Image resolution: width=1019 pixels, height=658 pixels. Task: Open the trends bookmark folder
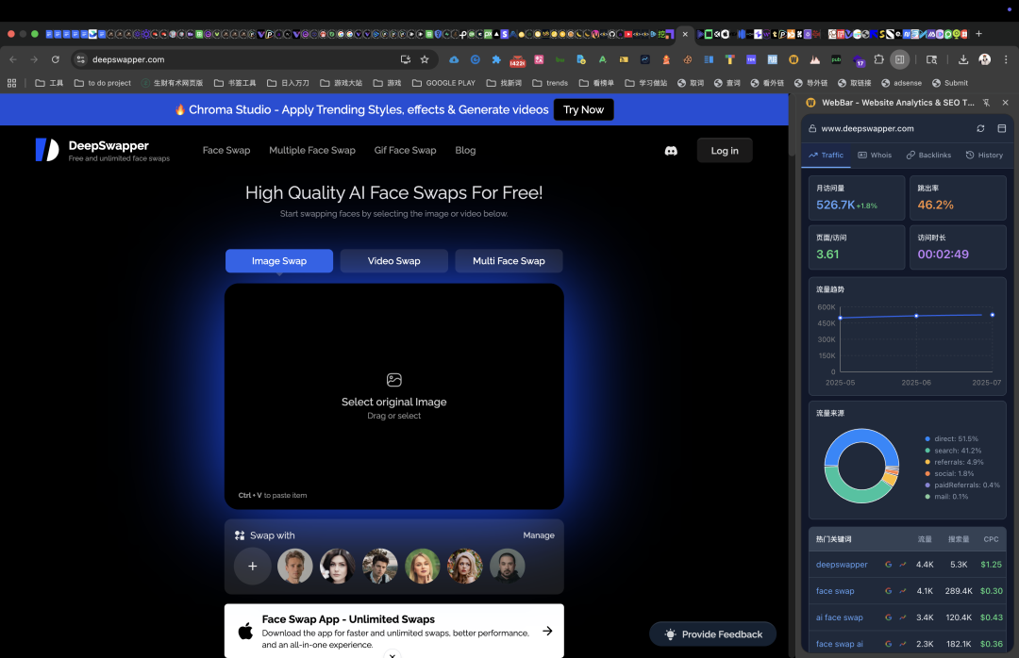[550, 83]
